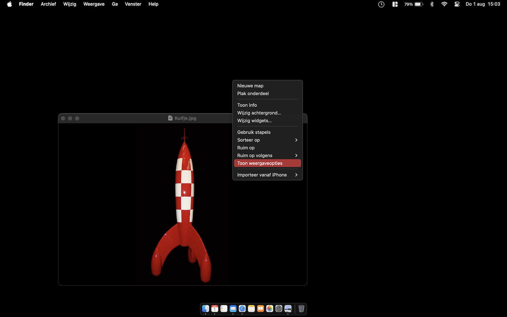Launch Safari from the Dock
The height and width of the screenshot is (317, 507).
242,309
